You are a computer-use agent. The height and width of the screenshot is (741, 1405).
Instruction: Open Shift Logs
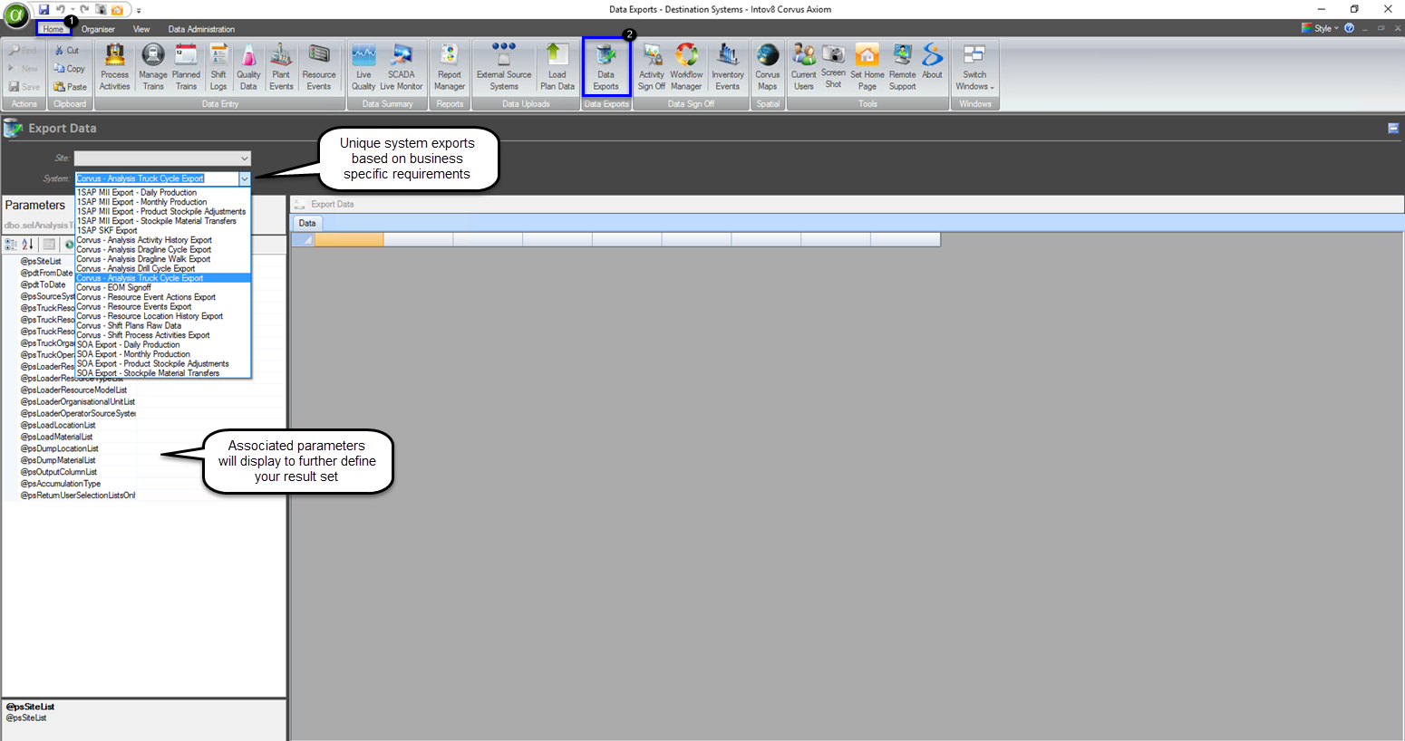[218, 67]
